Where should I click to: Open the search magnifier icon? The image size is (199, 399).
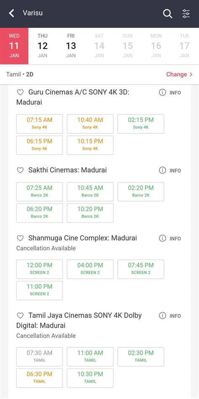tap(168, 13)
